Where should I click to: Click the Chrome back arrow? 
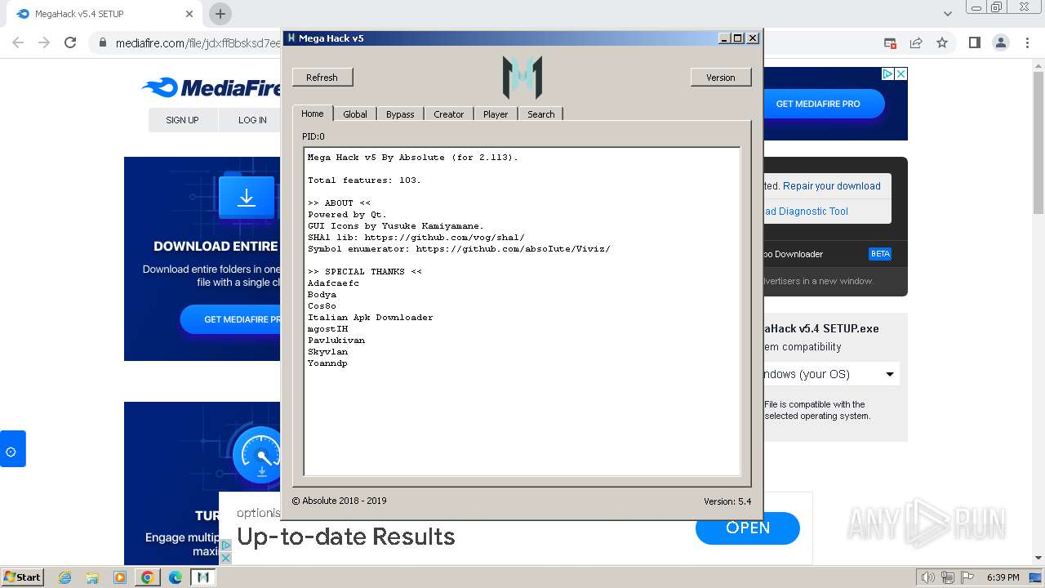coord(18,42)
